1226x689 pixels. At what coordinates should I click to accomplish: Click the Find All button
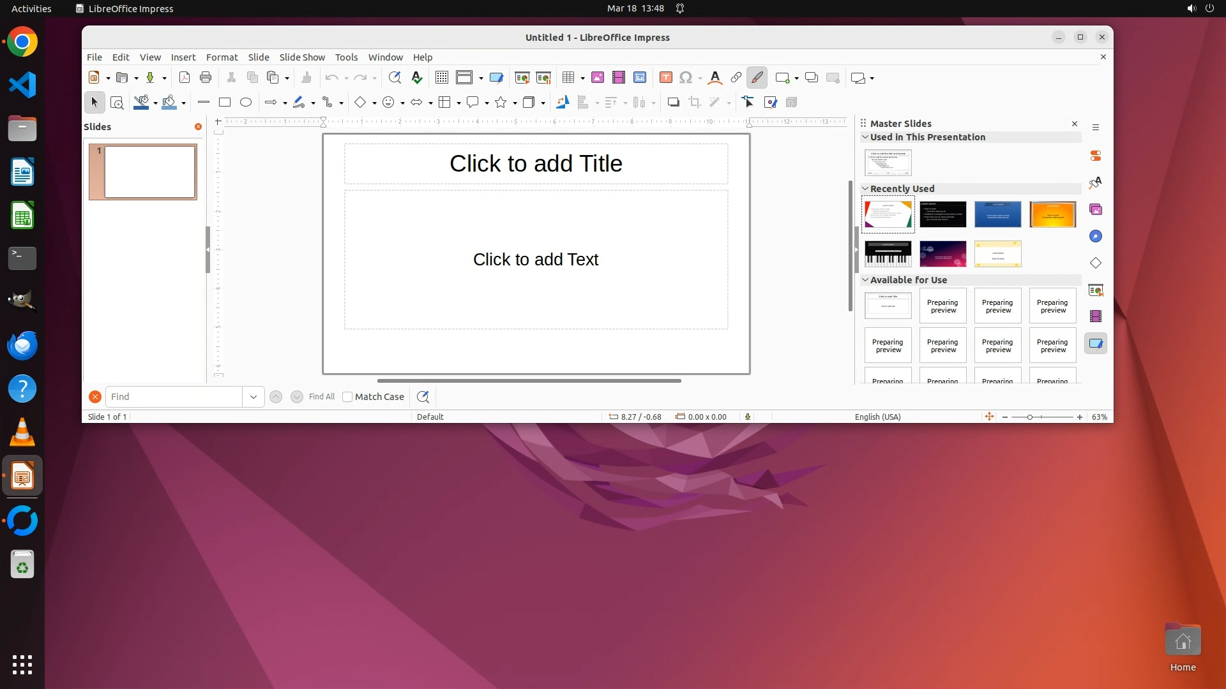[321, 397]
